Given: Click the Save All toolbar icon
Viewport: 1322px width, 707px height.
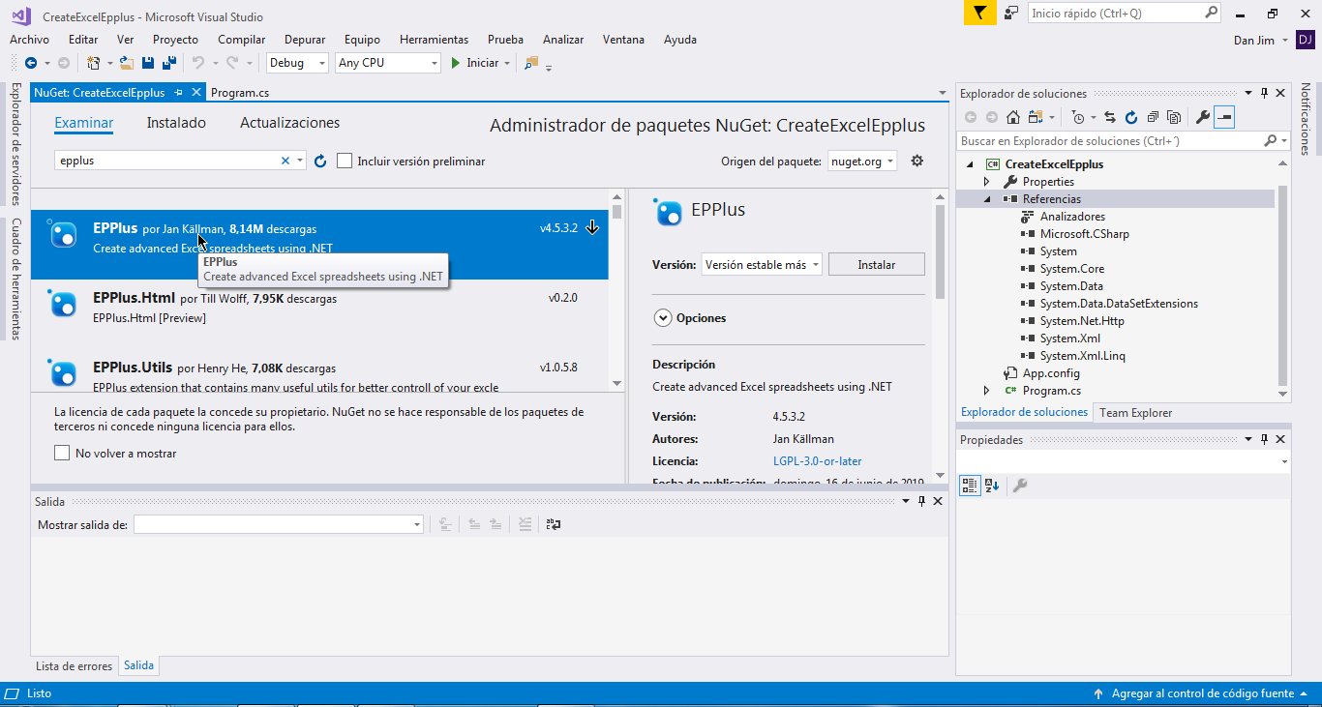Looking at the screenshot, I should point(169,63).
